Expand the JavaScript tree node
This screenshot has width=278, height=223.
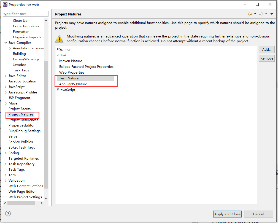pyautogui.click(x=6, y=87)
